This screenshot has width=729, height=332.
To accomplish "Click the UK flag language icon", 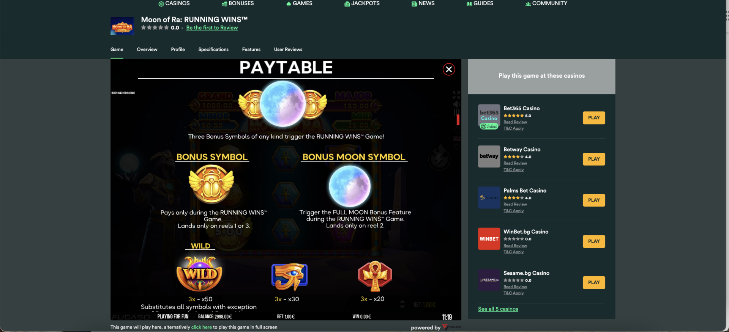I will point(457,139).
